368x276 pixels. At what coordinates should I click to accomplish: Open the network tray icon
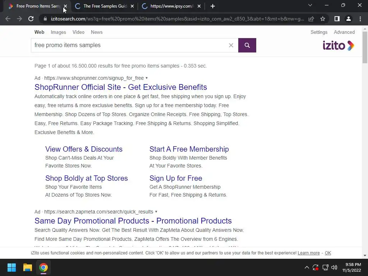pyautogui.click(x=325, y=267)
